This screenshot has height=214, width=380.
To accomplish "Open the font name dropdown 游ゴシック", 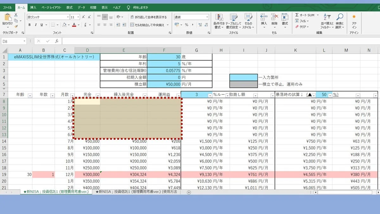I will [x=68, y=17].
